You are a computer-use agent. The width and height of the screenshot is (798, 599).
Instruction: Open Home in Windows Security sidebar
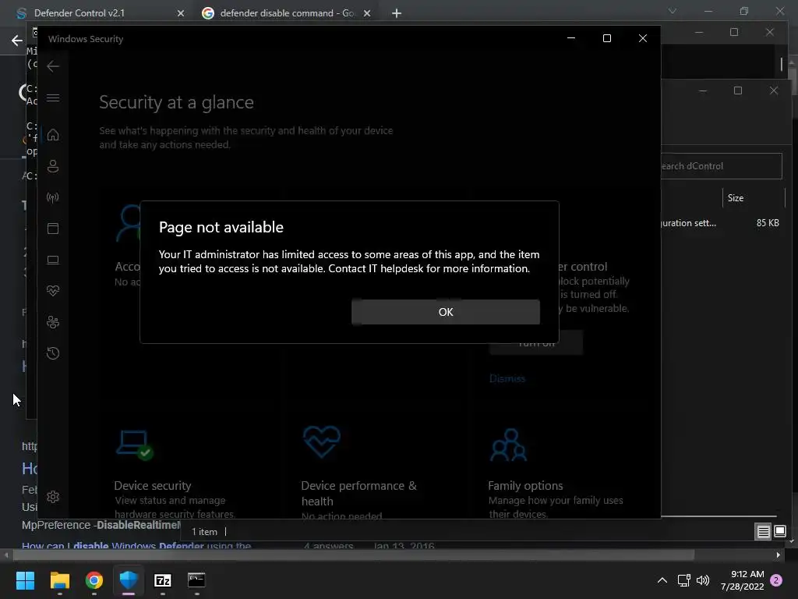click(x=53, y=135)
